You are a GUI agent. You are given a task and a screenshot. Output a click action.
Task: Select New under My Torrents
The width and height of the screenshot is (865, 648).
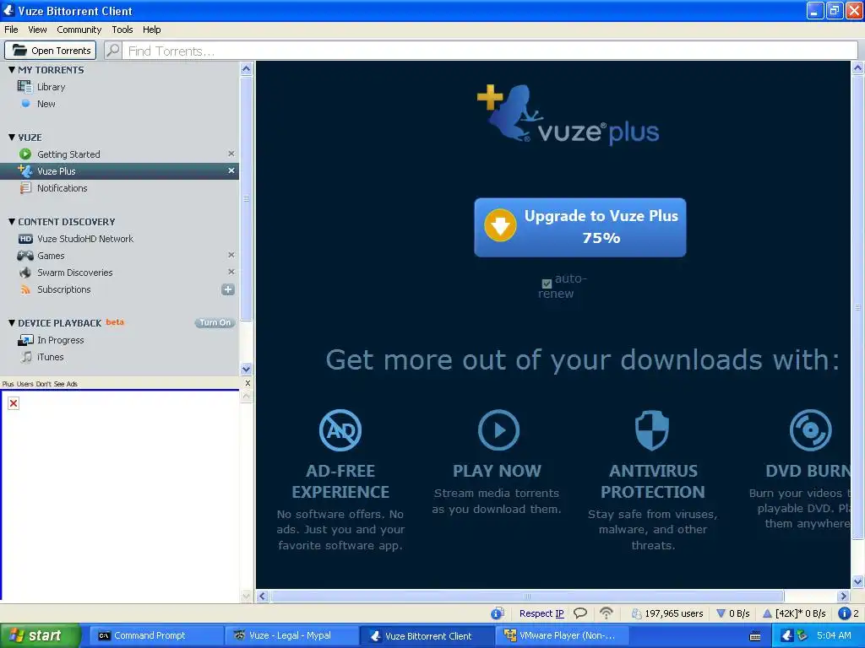(x=46, y=104)
